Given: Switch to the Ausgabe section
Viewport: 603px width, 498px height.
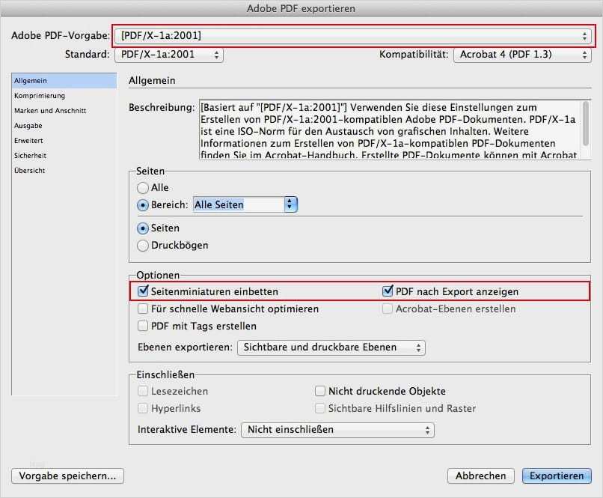Looking at the screenshot, I should click(x=64, y=126).
